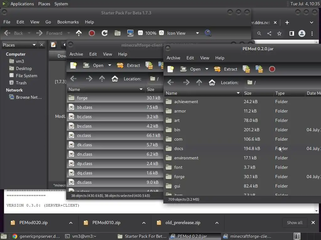This screenshot has width=321, height=240.
Task: Sort PEMod archive by Size column header
Action: pyautogui.click(x=258, y=93)
